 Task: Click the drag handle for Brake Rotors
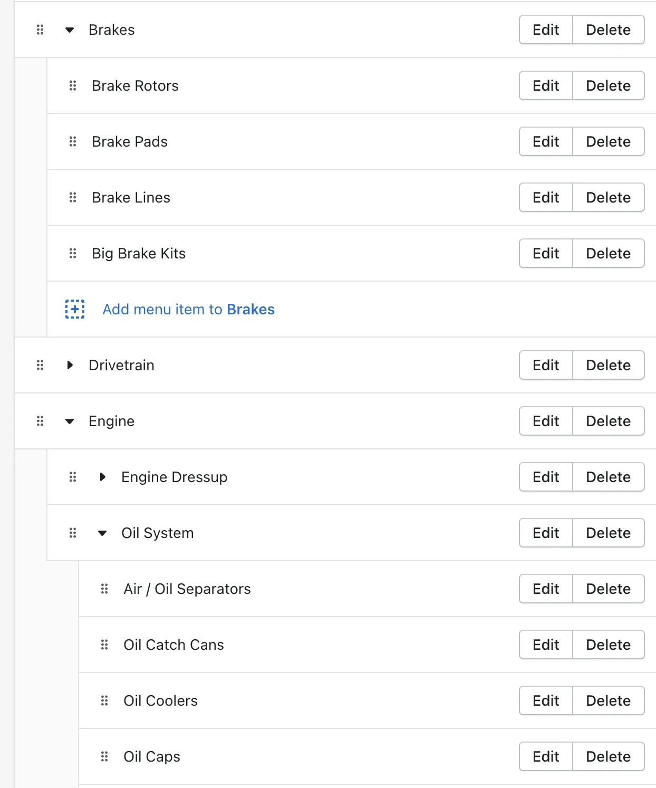tap(73, 85)
